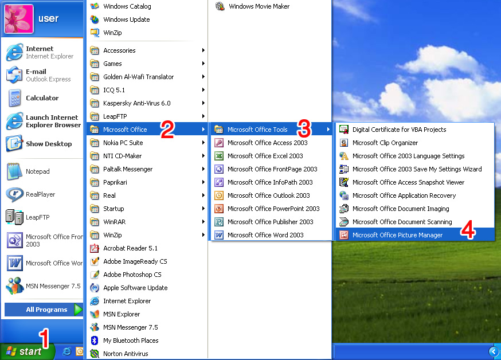Screen dimensions: 501x360
Task: Open Microsoft Office Picture Manager
Action: (x=415, y=235)
